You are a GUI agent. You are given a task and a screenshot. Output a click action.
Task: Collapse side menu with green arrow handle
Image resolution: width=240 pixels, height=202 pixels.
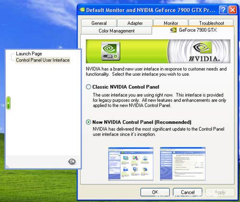[x=9, y=103]
